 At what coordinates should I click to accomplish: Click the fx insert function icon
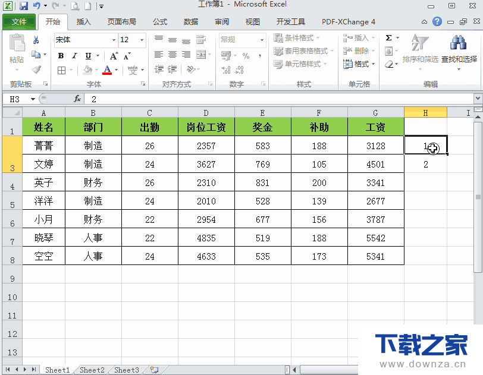77,99
